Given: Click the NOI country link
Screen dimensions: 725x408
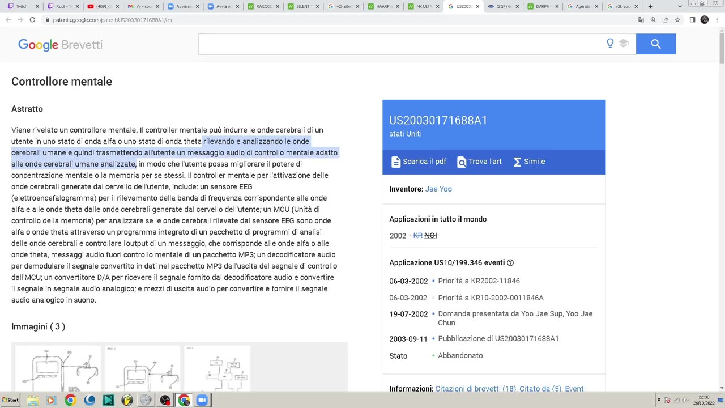Looking at the screenshot, I should click(x=430, y=236).
